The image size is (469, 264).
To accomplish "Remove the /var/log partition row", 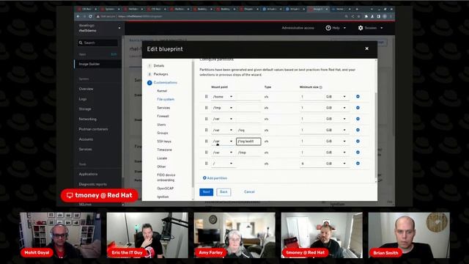I will [358, 130].
